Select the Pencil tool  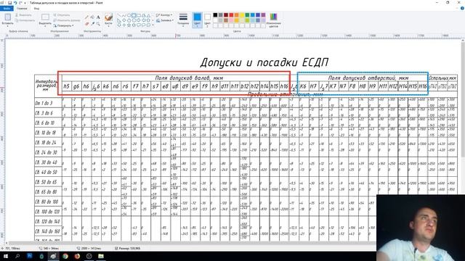click(x=86, y=17)
